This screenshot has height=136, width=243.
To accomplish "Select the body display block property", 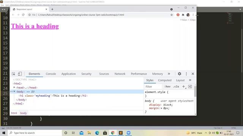I will pos(161,105).
